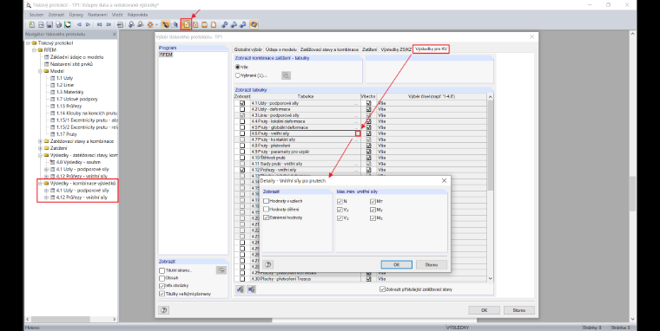Image resolution: width=660 pixels, height=331 pixels.
Task: Click navigator horizontal scrollbar right arrow
Action: (x=114, y=319)
